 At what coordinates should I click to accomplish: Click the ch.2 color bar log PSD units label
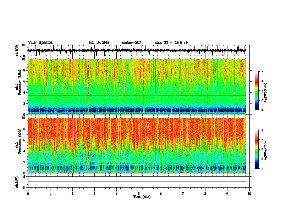click(x=266, y=151)
